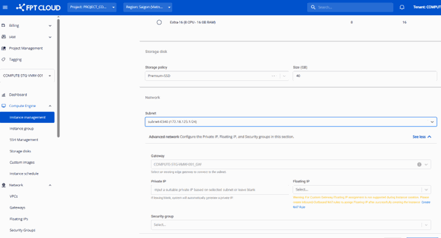Click the disk Size (GB) field
Viewport: 441px width, 238px height.
click(x=365, y=76)
